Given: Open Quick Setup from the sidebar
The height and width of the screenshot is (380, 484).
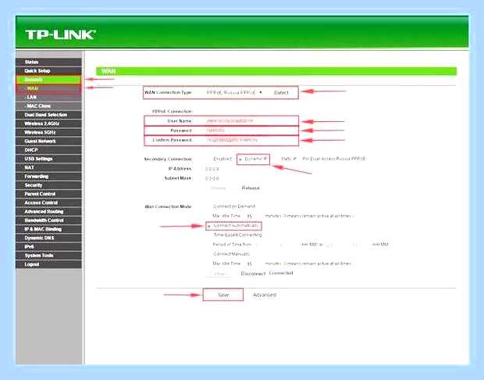Looking at the screenshot, I should pos(48,71).
